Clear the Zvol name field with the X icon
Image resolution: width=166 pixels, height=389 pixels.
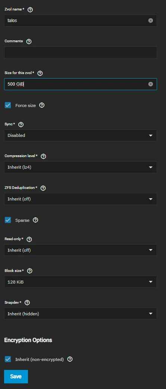[x=151, y=21]
